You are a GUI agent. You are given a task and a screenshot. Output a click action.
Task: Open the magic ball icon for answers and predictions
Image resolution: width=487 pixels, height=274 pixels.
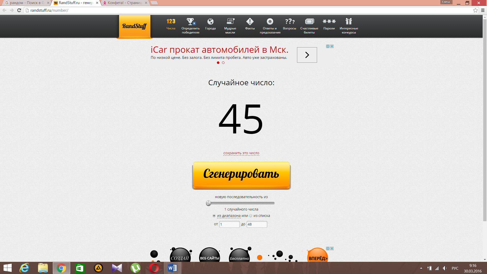tap(270, 22)
